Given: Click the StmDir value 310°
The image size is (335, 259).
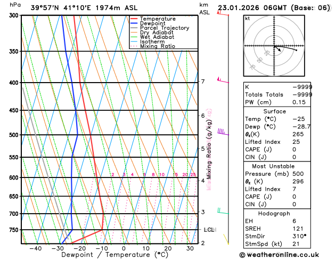Looking at the screenshot, I should 299,236.
